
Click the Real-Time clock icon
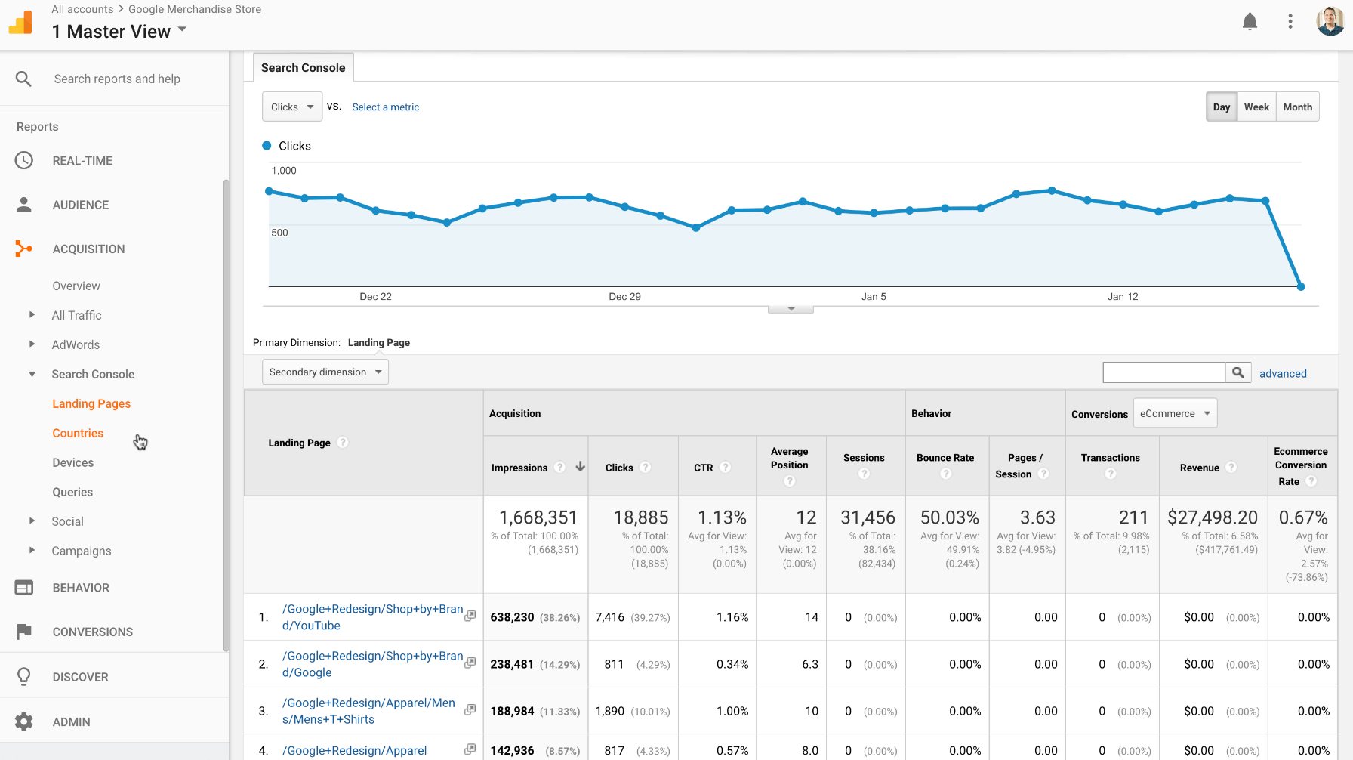[24, 160]
